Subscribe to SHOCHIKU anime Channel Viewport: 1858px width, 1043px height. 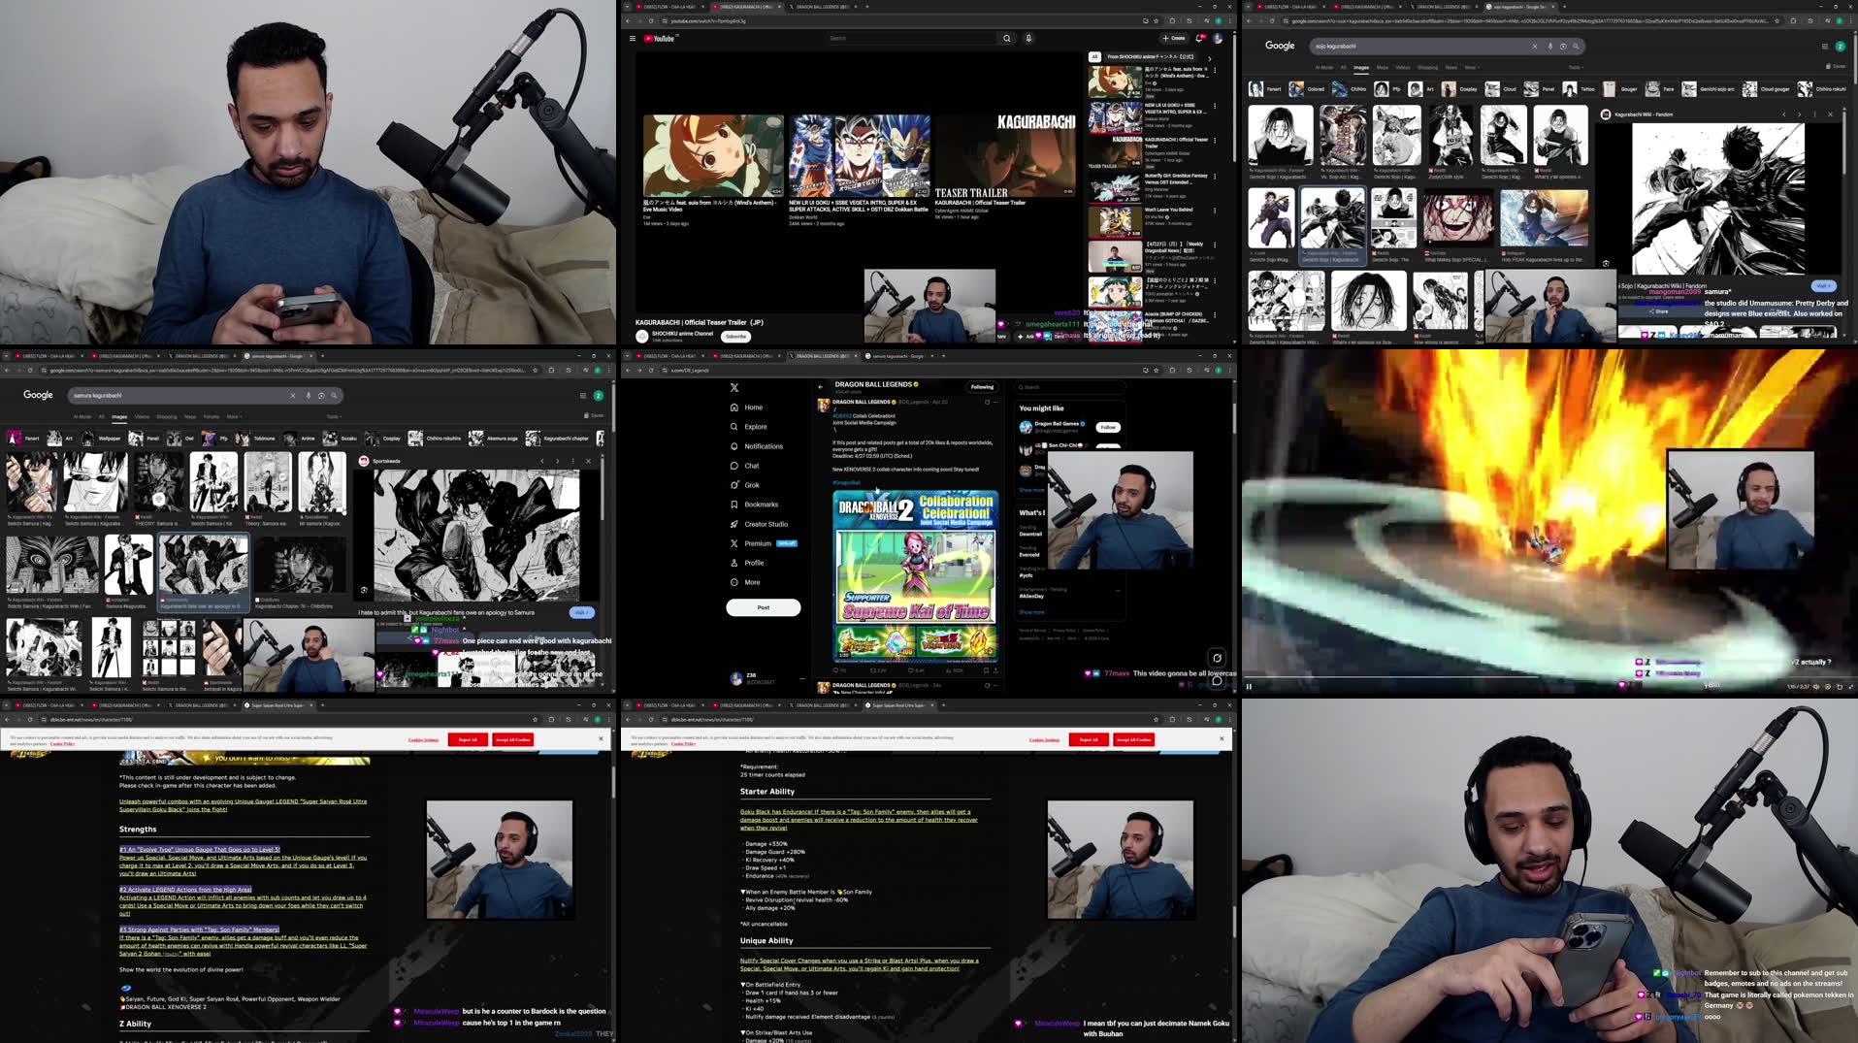(735, 337)
